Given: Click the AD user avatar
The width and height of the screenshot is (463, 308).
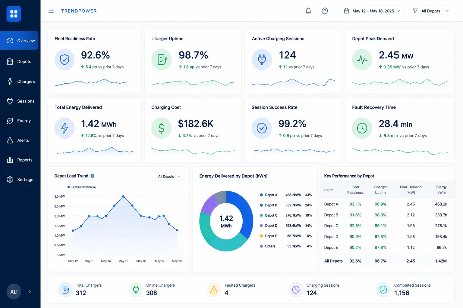Looking at the screenshot, I should point(14,291).
